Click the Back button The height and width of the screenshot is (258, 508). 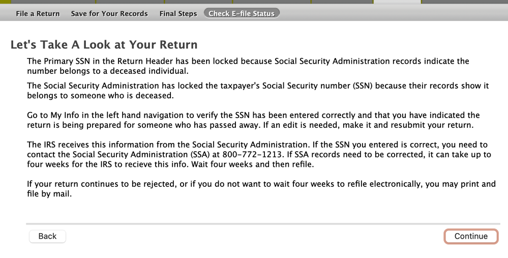pyautogui.click(x=47, y=236)
